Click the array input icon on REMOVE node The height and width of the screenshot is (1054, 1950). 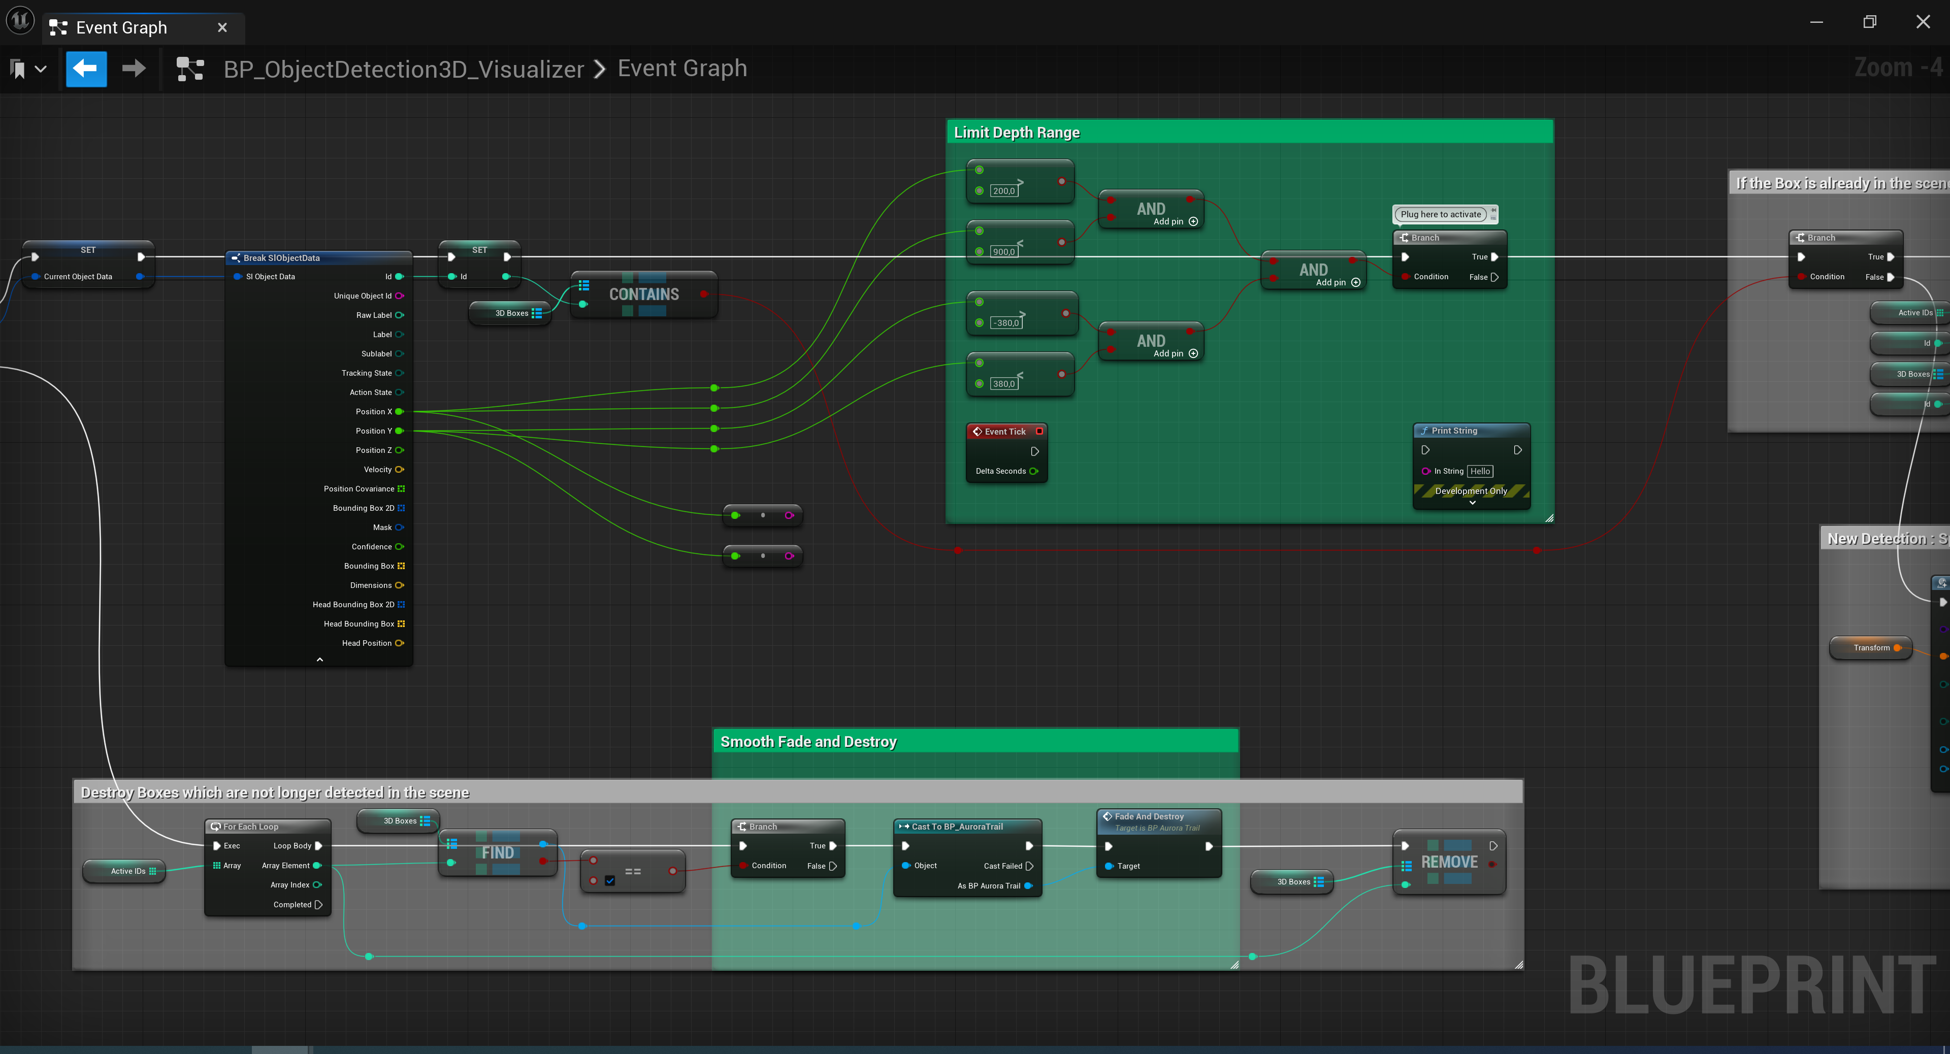[x=1407, y=866]
